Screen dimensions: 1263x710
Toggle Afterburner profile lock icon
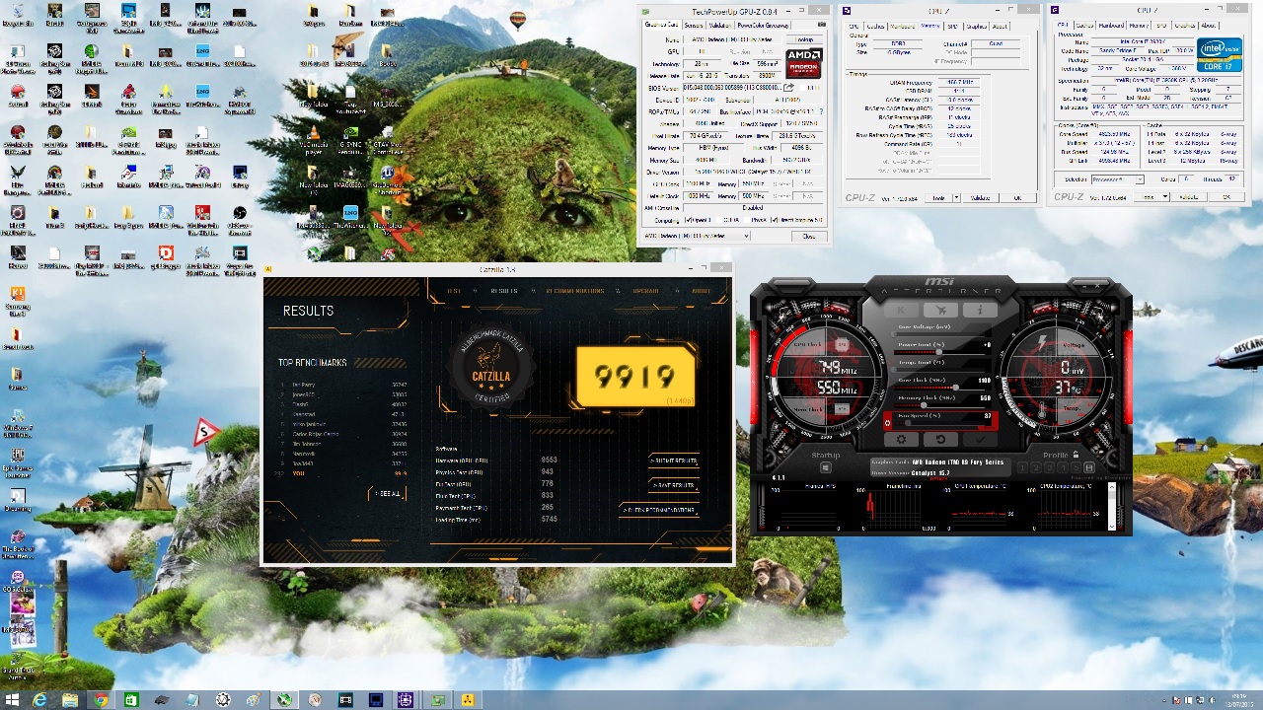tap(1076, 455)
